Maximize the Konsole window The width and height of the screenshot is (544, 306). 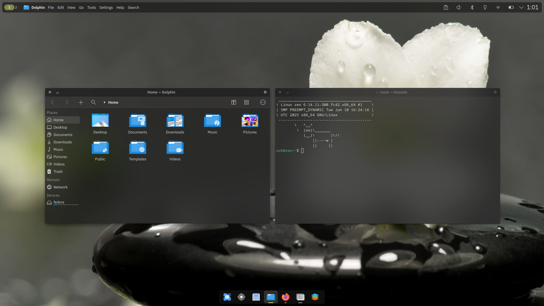(x=495, y=92)
